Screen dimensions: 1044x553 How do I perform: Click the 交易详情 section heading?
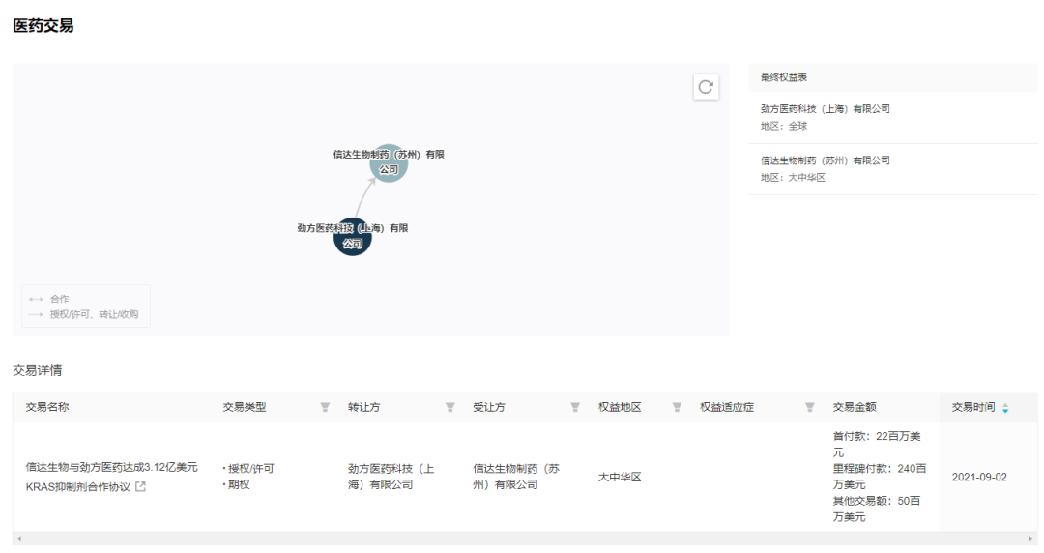38,370
